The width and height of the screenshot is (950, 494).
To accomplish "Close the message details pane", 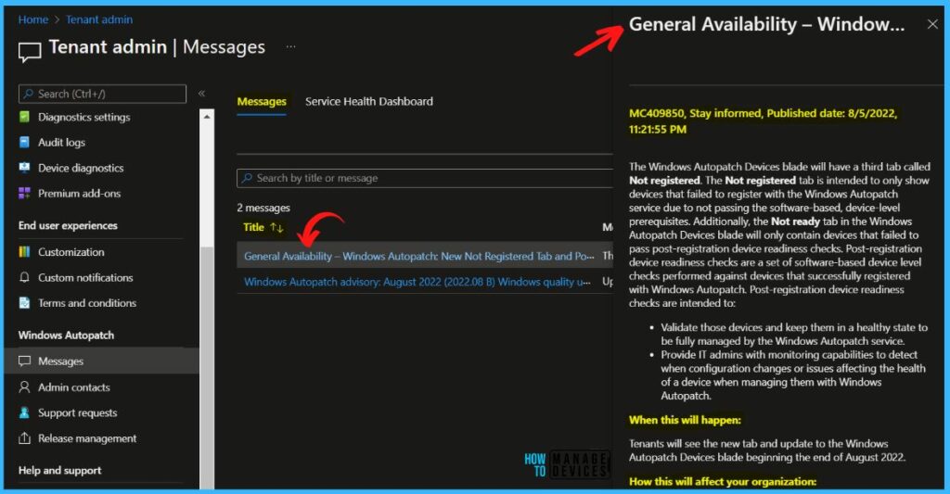I will tap(932, 24).
